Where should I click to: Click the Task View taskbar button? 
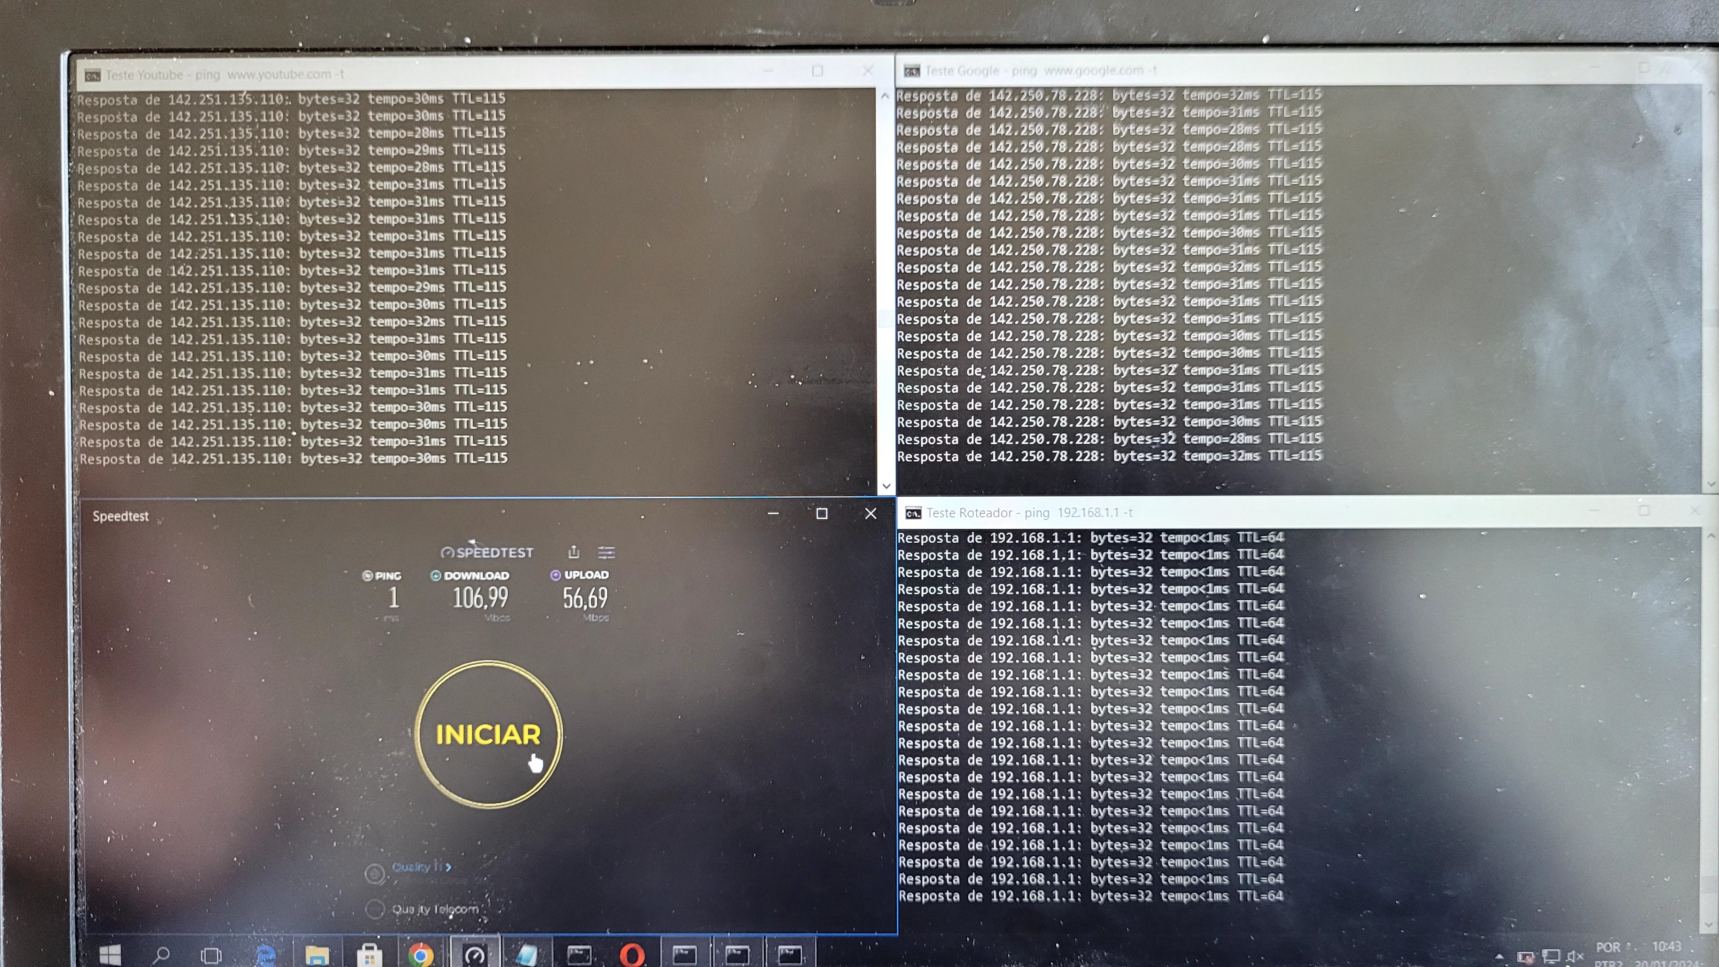point(211,955)
